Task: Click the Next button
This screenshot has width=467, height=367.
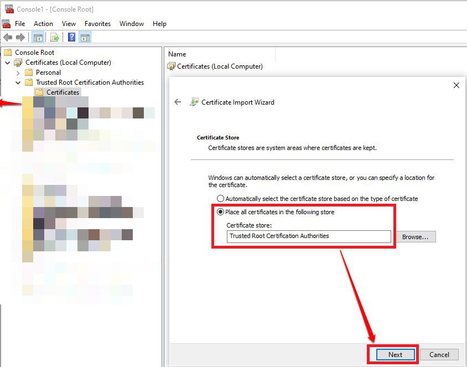Action: (395, 354)
